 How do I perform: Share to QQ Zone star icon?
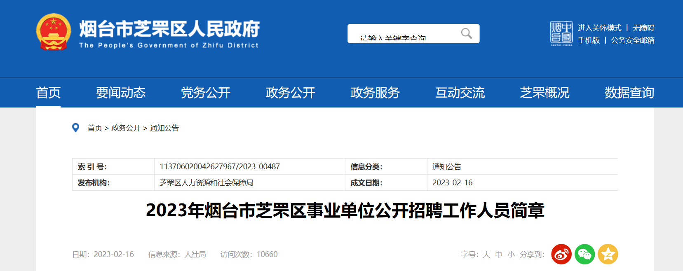(608, 254)
